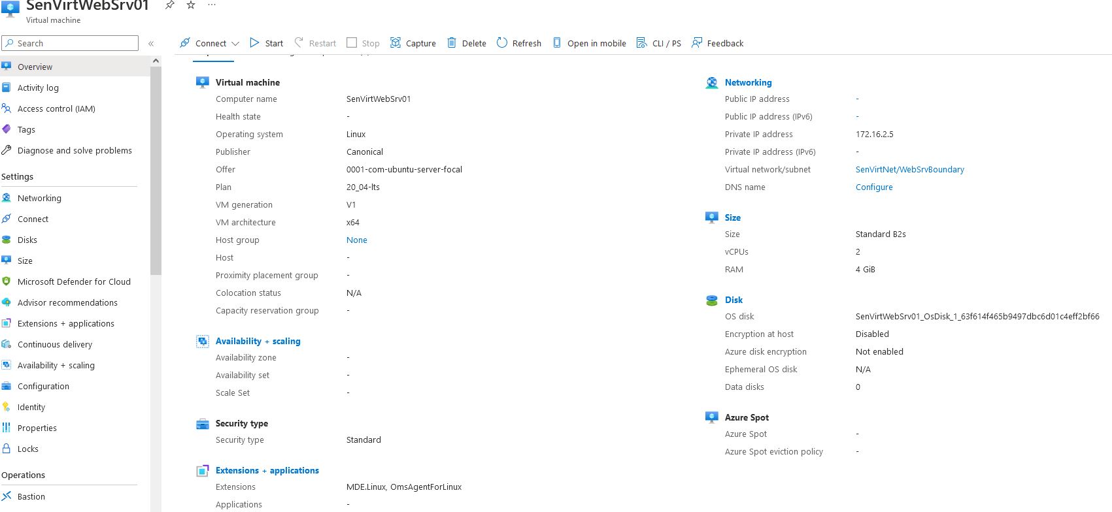
Task: Click the None host group link
Action: pos(356,240)
